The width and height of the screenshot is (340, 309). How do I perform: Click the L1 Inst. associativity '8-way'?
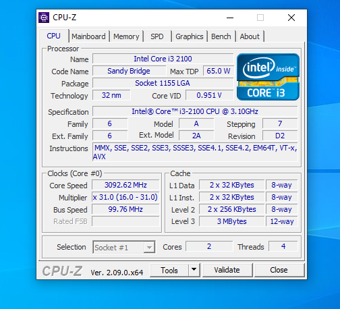click(281, 197)
